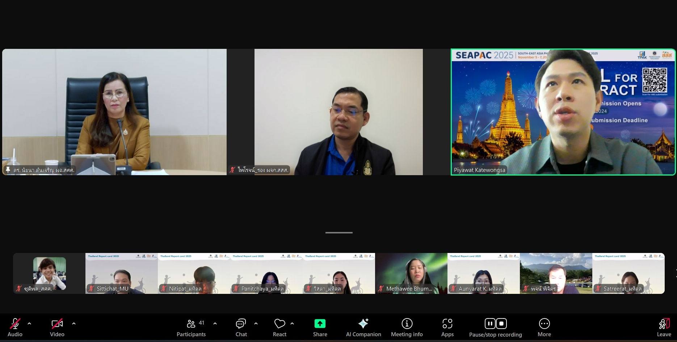Turn on camera with Video button
The height and width of the screenshot is (342, 677).
(x=57, y=328)
